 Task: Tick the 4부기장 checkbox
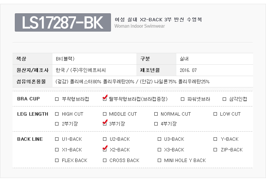point(156,124)
